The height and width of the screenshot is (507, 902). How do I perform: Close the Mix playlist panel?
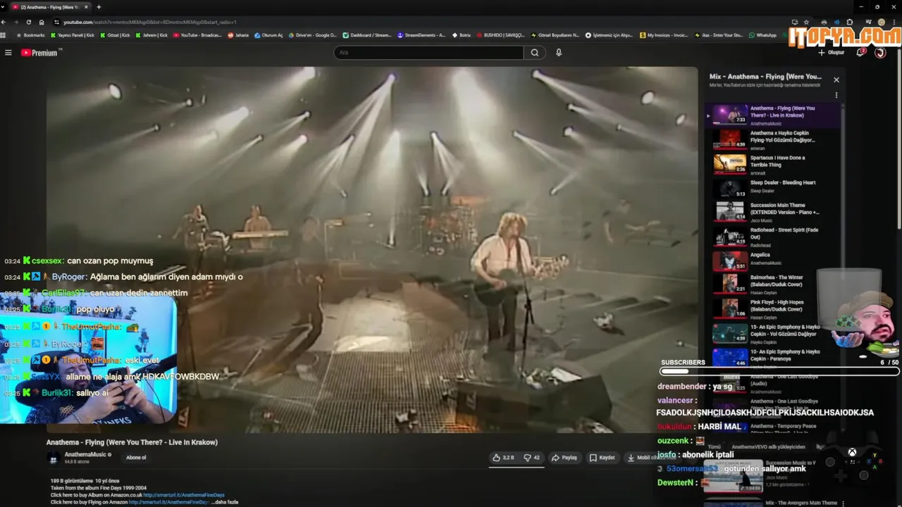pos(836,80)
